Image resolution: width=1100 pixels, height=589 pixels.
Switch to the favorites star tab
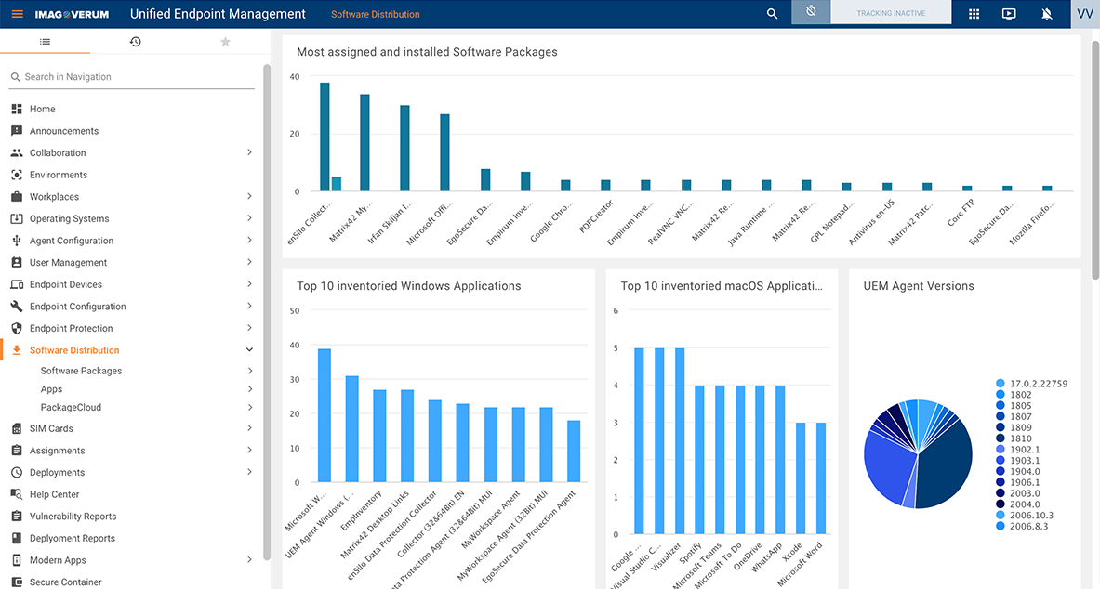tap(224, 42)
